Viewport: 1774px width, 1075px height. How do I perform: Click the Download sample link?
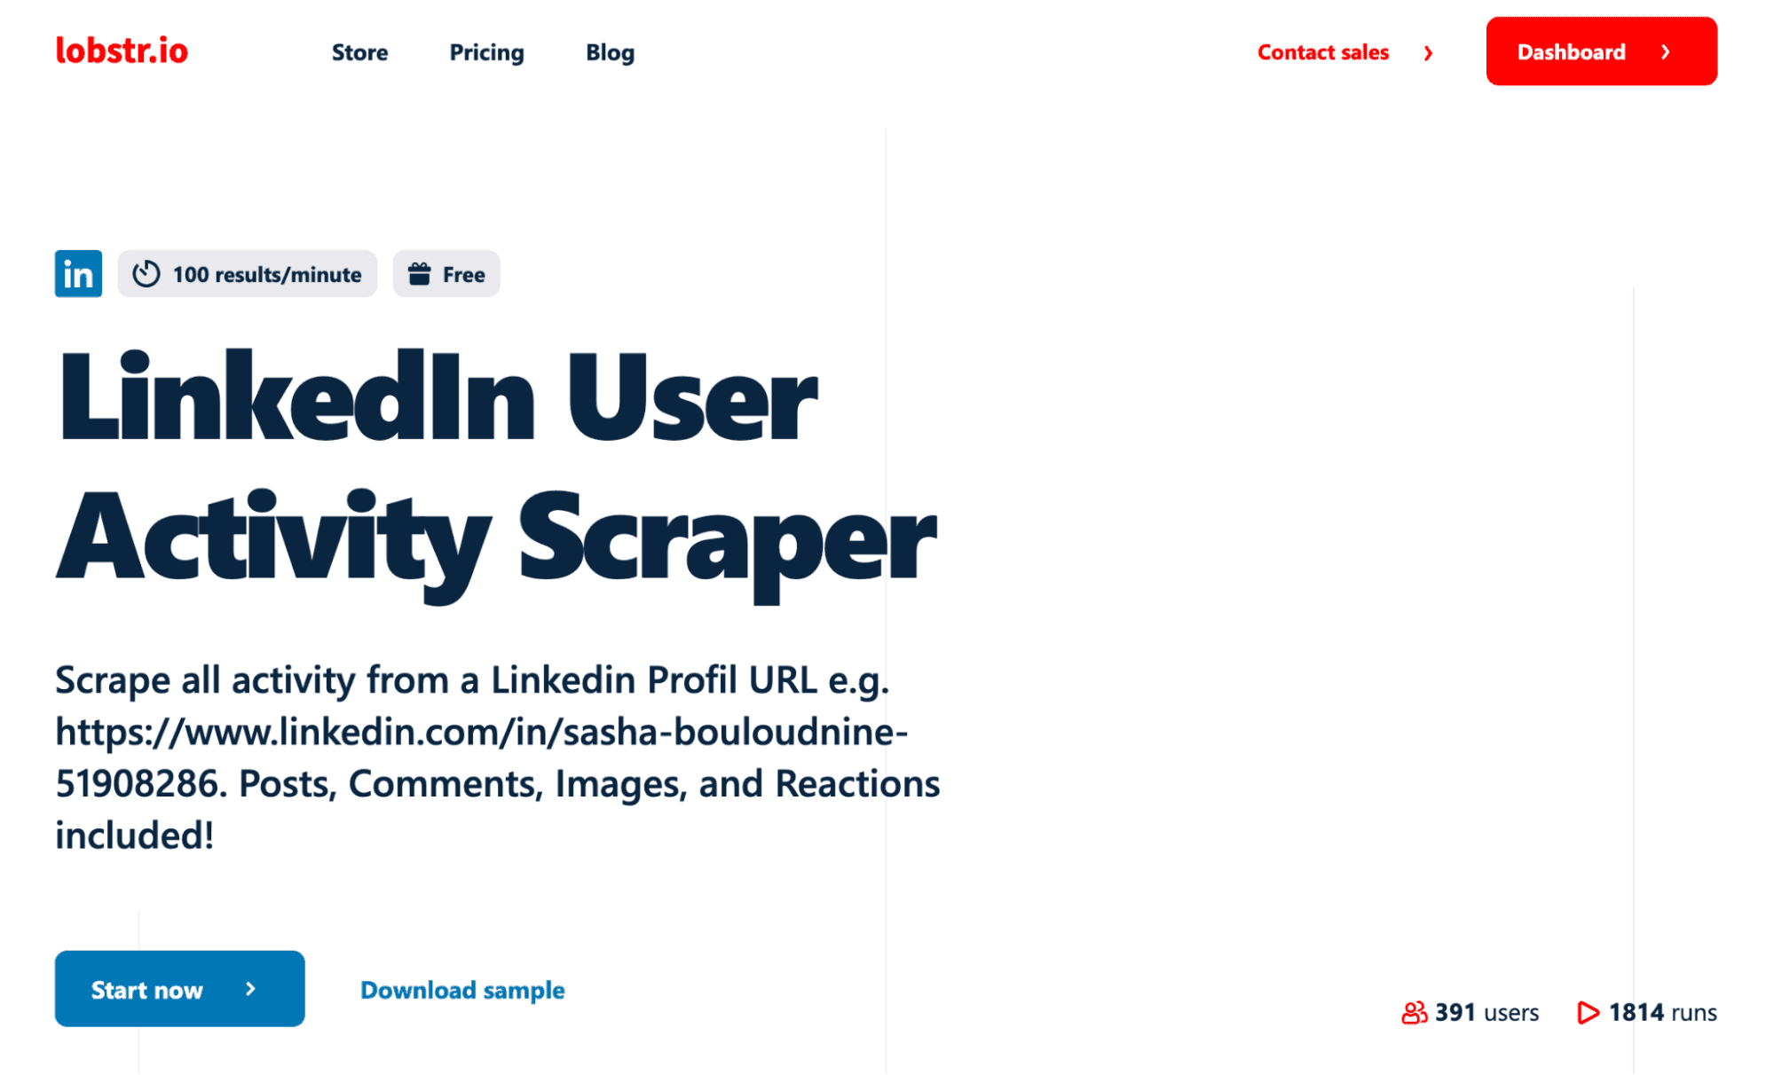point(464,989)
